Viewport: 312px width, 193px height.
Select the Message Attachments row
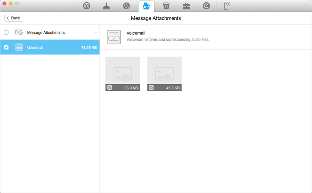[50, 32]
